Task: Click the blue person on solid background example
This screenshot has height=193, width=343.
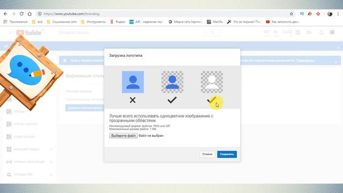Action: (133, 82)
